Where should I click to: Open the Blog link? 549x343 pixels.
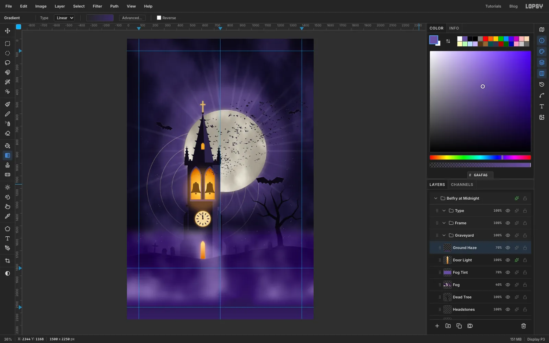coord(513,6)
